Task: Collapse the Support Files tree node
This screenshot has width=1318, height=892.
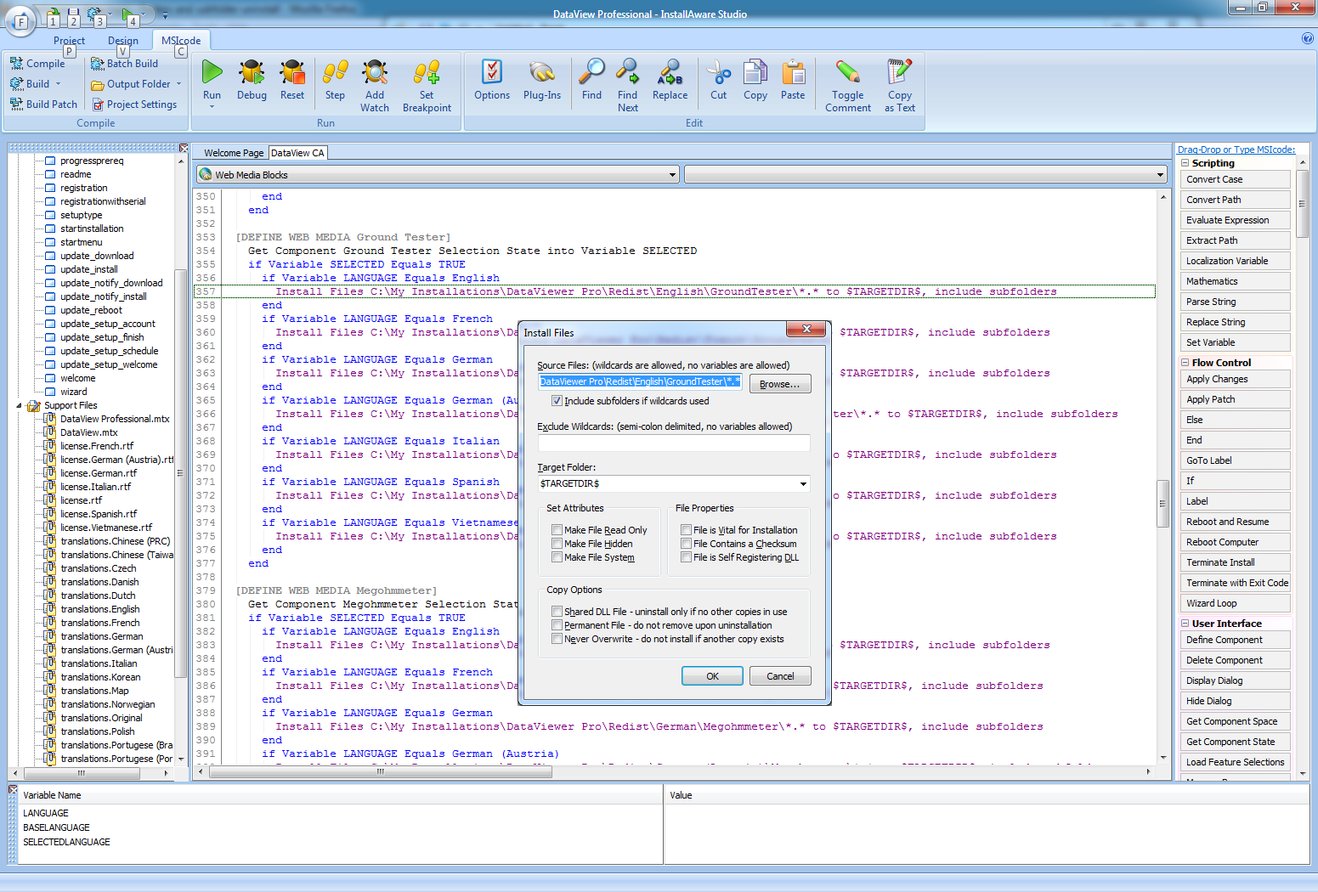Action: pyautogui.click(x=19, y=405)
